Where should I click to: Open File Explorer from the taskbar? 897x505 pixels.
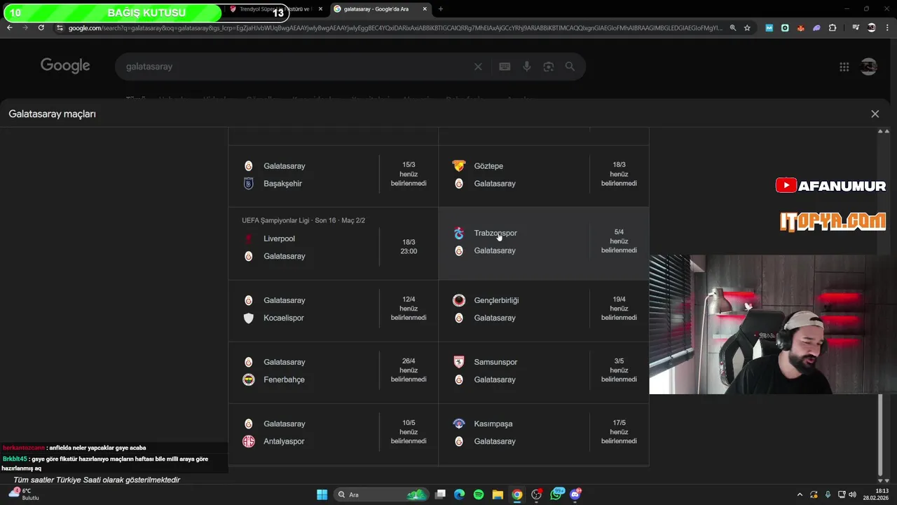[x=498, y=494]
